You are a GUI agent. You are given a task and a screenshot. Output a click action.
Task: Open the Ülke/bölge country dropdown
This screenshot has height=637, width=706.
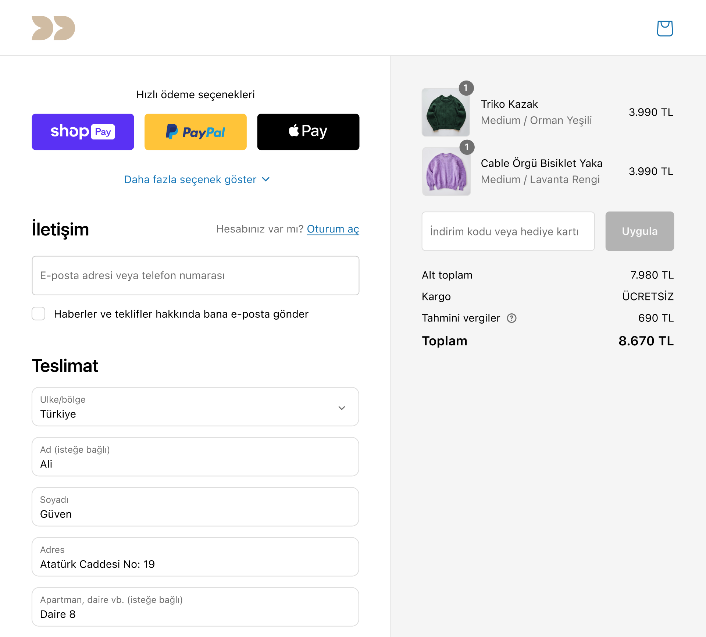pyautogui.click(x=195, y=407)
